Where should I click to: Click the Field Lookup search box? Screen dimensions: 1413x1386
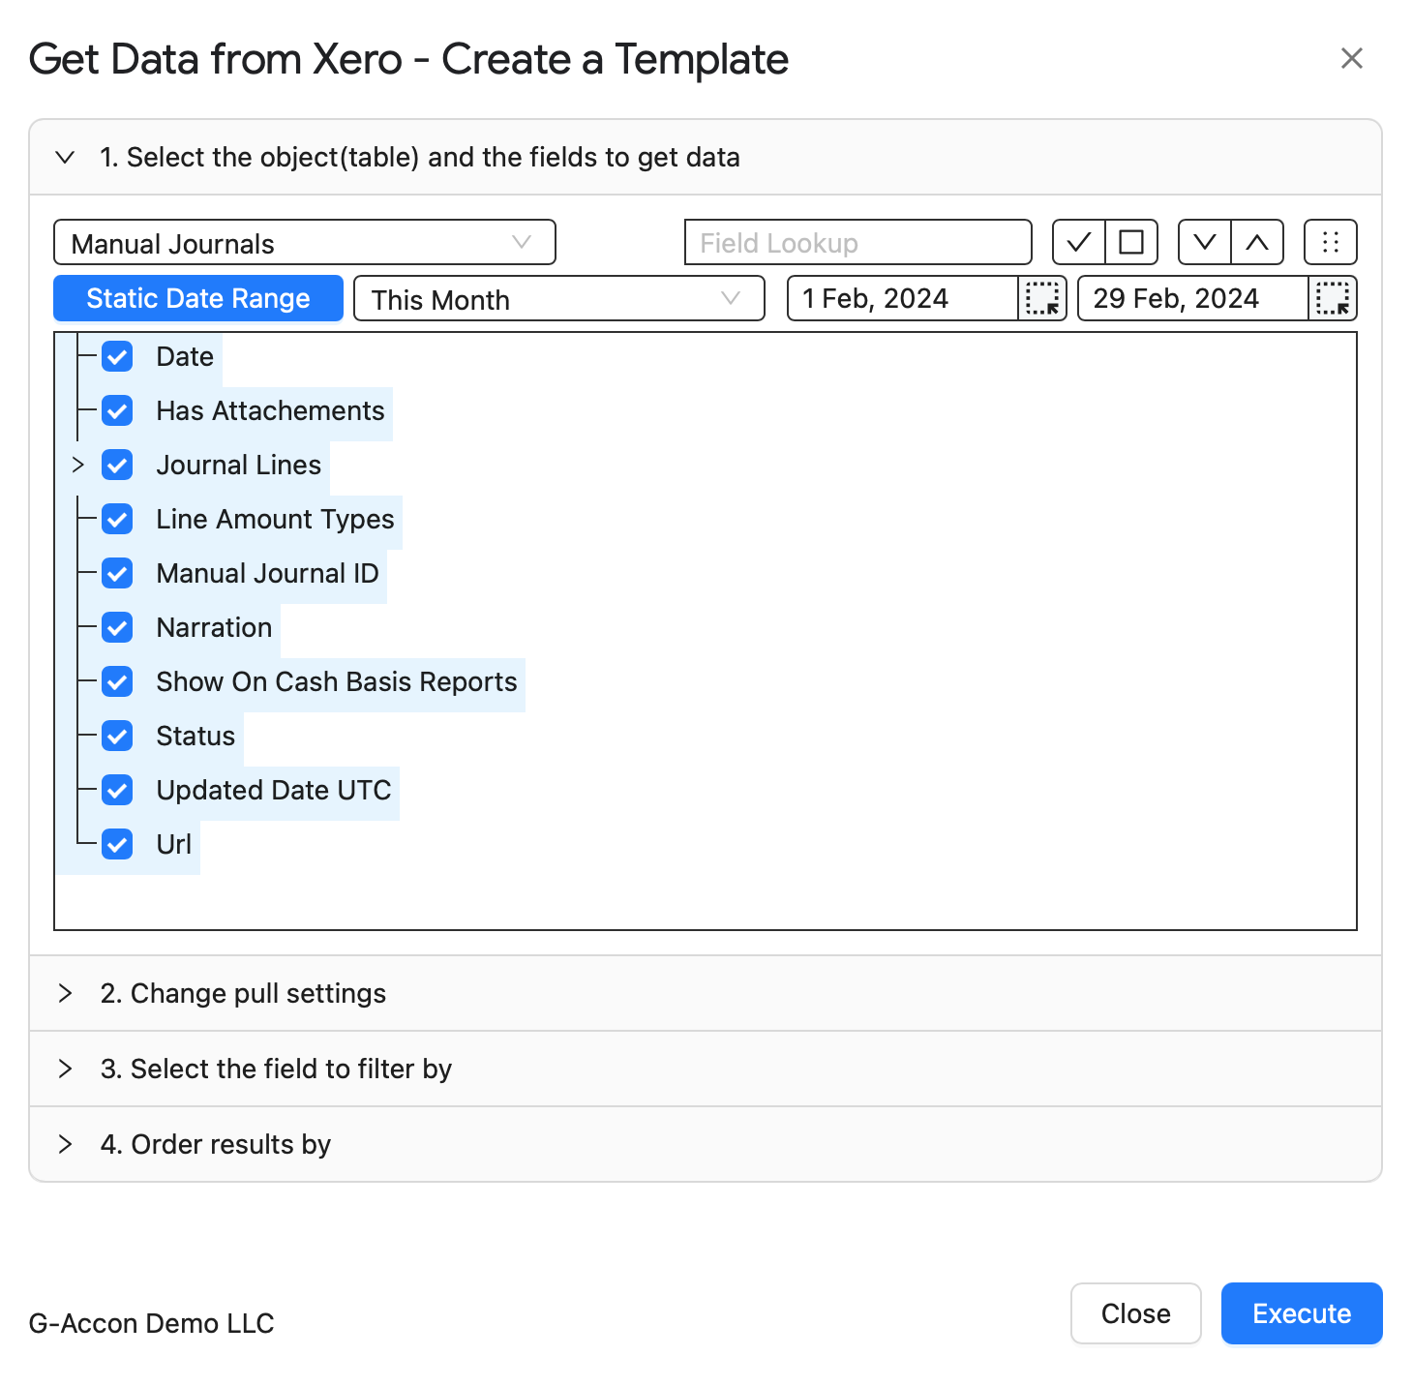coord(858,242)
